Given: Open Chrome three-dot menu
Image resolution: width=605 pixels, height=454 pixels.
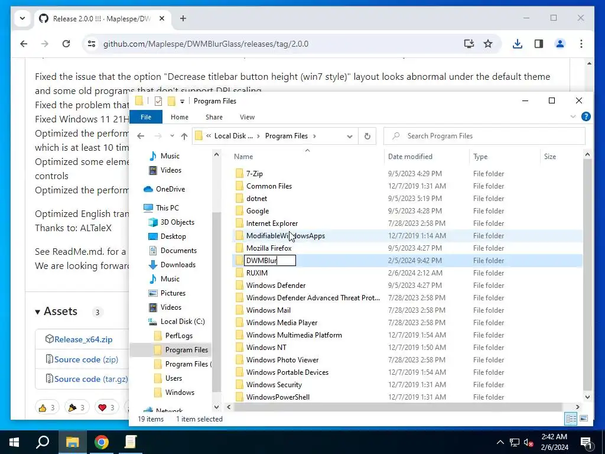Looking at the screenshot, I should coord(581,44).
